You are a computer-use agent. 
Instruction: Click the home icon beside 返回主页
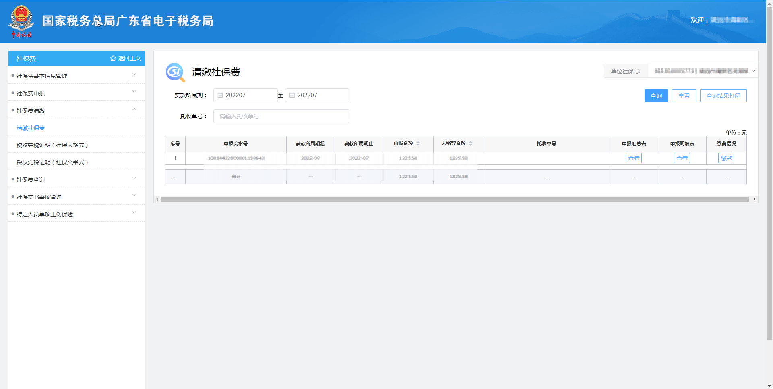(x=113, y=59)
